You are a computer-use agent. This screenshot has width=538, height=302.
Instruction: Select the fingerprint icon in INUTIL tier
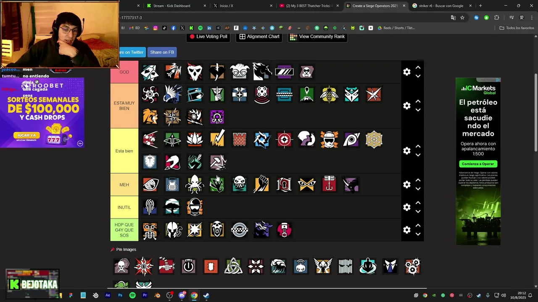coord(150,207)
